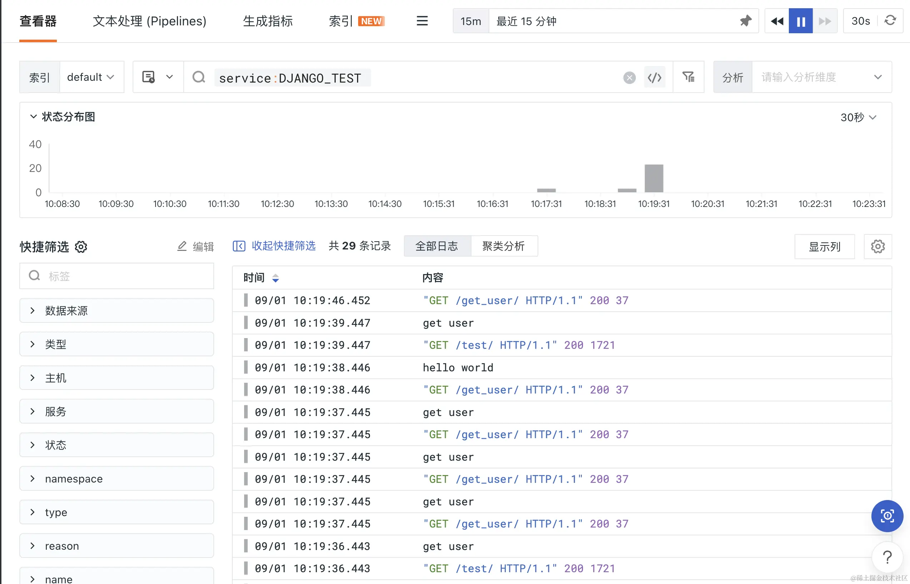Open GET /test/ log at 10:19:36.443
The width and height of the screenshot is (910, 584).
click(x=562, y=568)
